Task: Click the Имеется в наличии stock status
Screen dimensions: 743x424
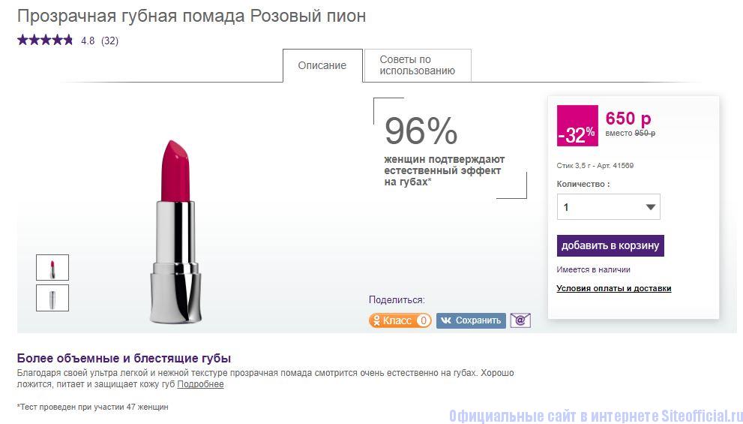Action: (x=593, y=269)
